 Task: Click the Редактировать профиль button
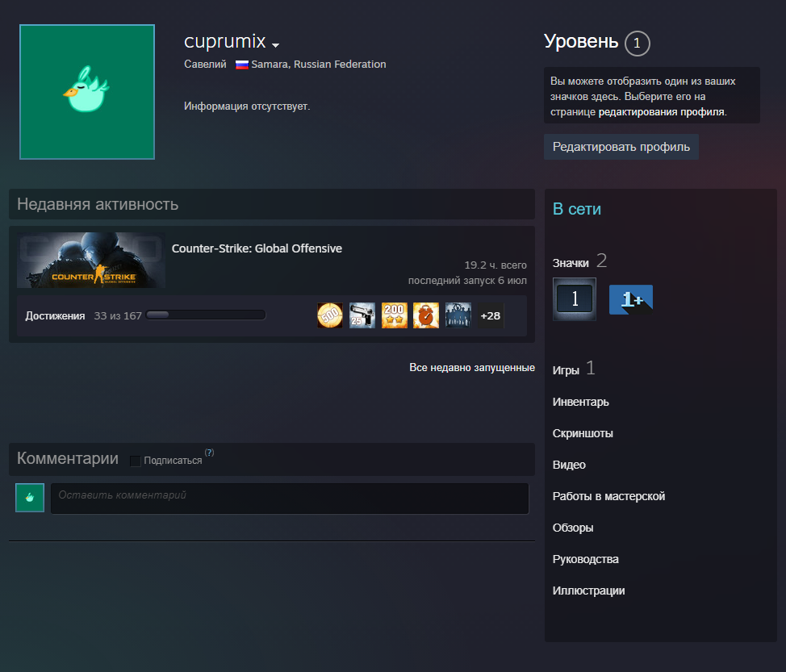tap(621, 147)
